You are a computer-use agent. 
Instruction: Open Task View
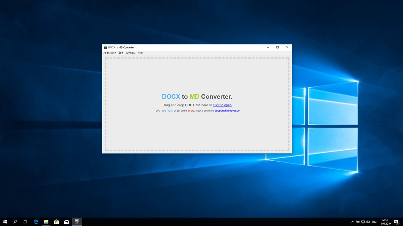click(x=25, y=221)
